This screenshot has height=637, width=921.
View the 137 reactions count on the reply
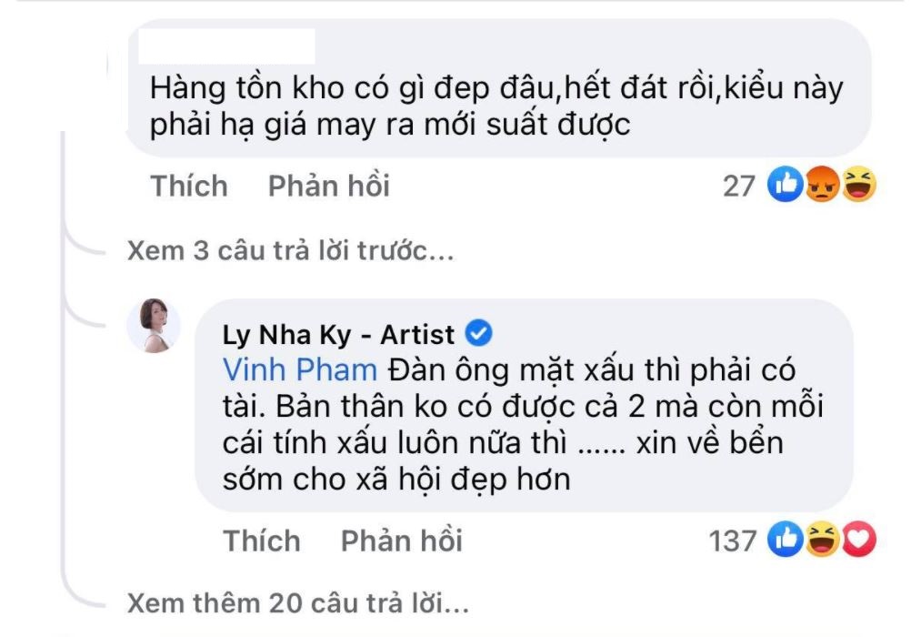point(732,541)
